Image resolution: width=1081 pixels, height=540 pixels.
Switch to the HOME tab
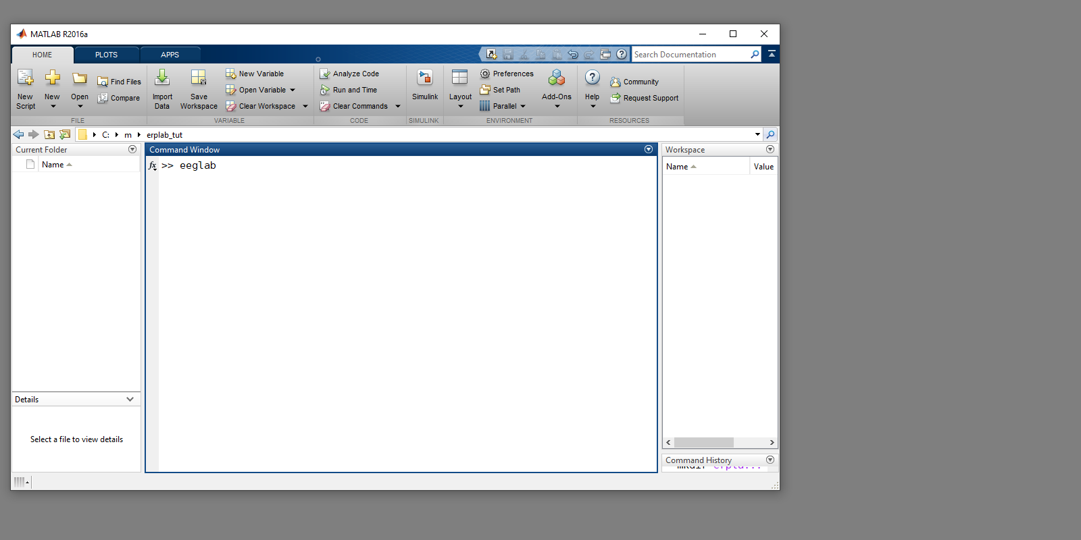click(43, 55)
